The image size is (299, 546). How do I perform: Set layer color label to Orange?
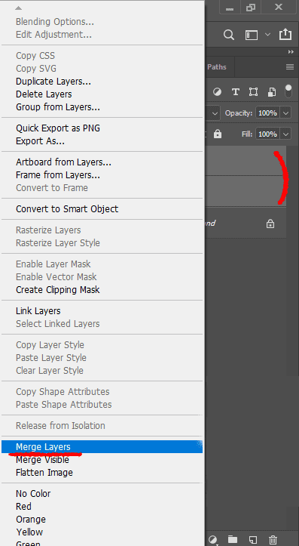click(31, 520)
